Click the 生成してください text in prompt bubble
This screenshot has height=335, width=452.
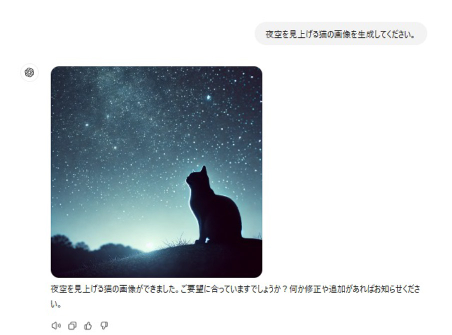click(x=386, y=34)
